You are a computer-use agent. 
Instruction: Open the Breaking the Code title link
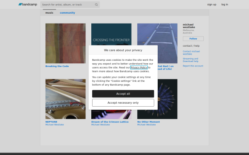[x=57, y=66]
